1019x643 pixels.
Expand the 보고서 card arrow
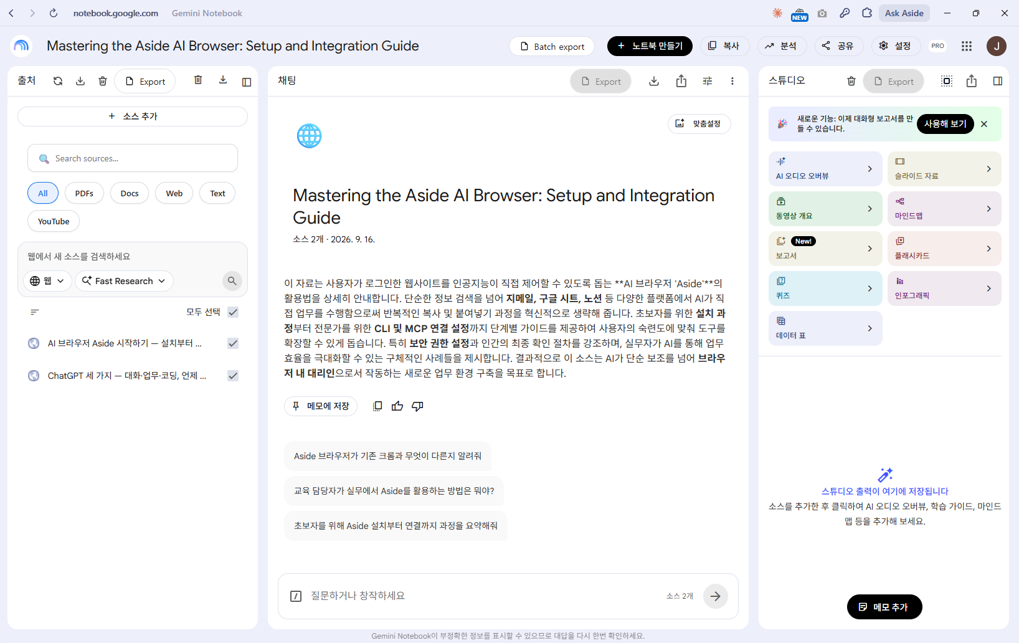pyautogui.click(x=870, y=249)
